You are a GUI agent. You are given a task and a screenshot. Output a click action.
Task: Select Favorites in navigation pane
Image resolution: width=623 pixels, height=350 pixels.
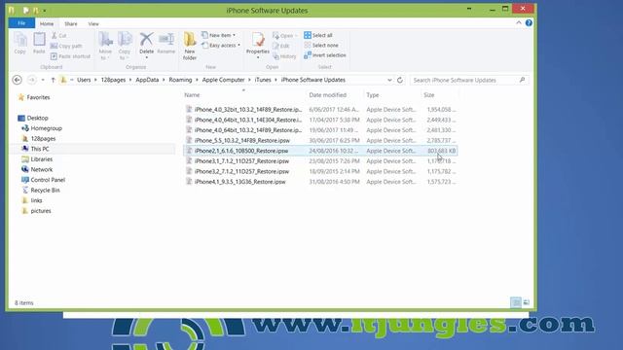38,97
